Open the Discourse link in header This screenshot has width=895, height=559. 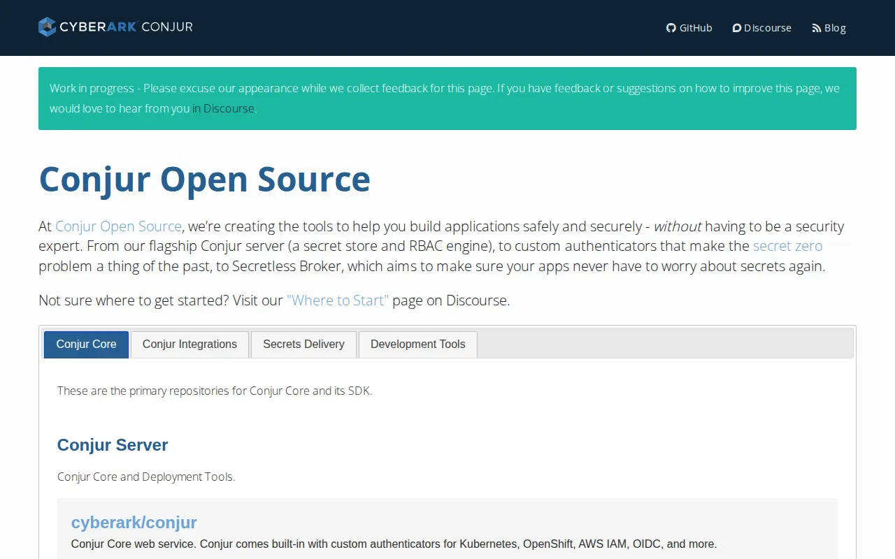pos(762,28)
